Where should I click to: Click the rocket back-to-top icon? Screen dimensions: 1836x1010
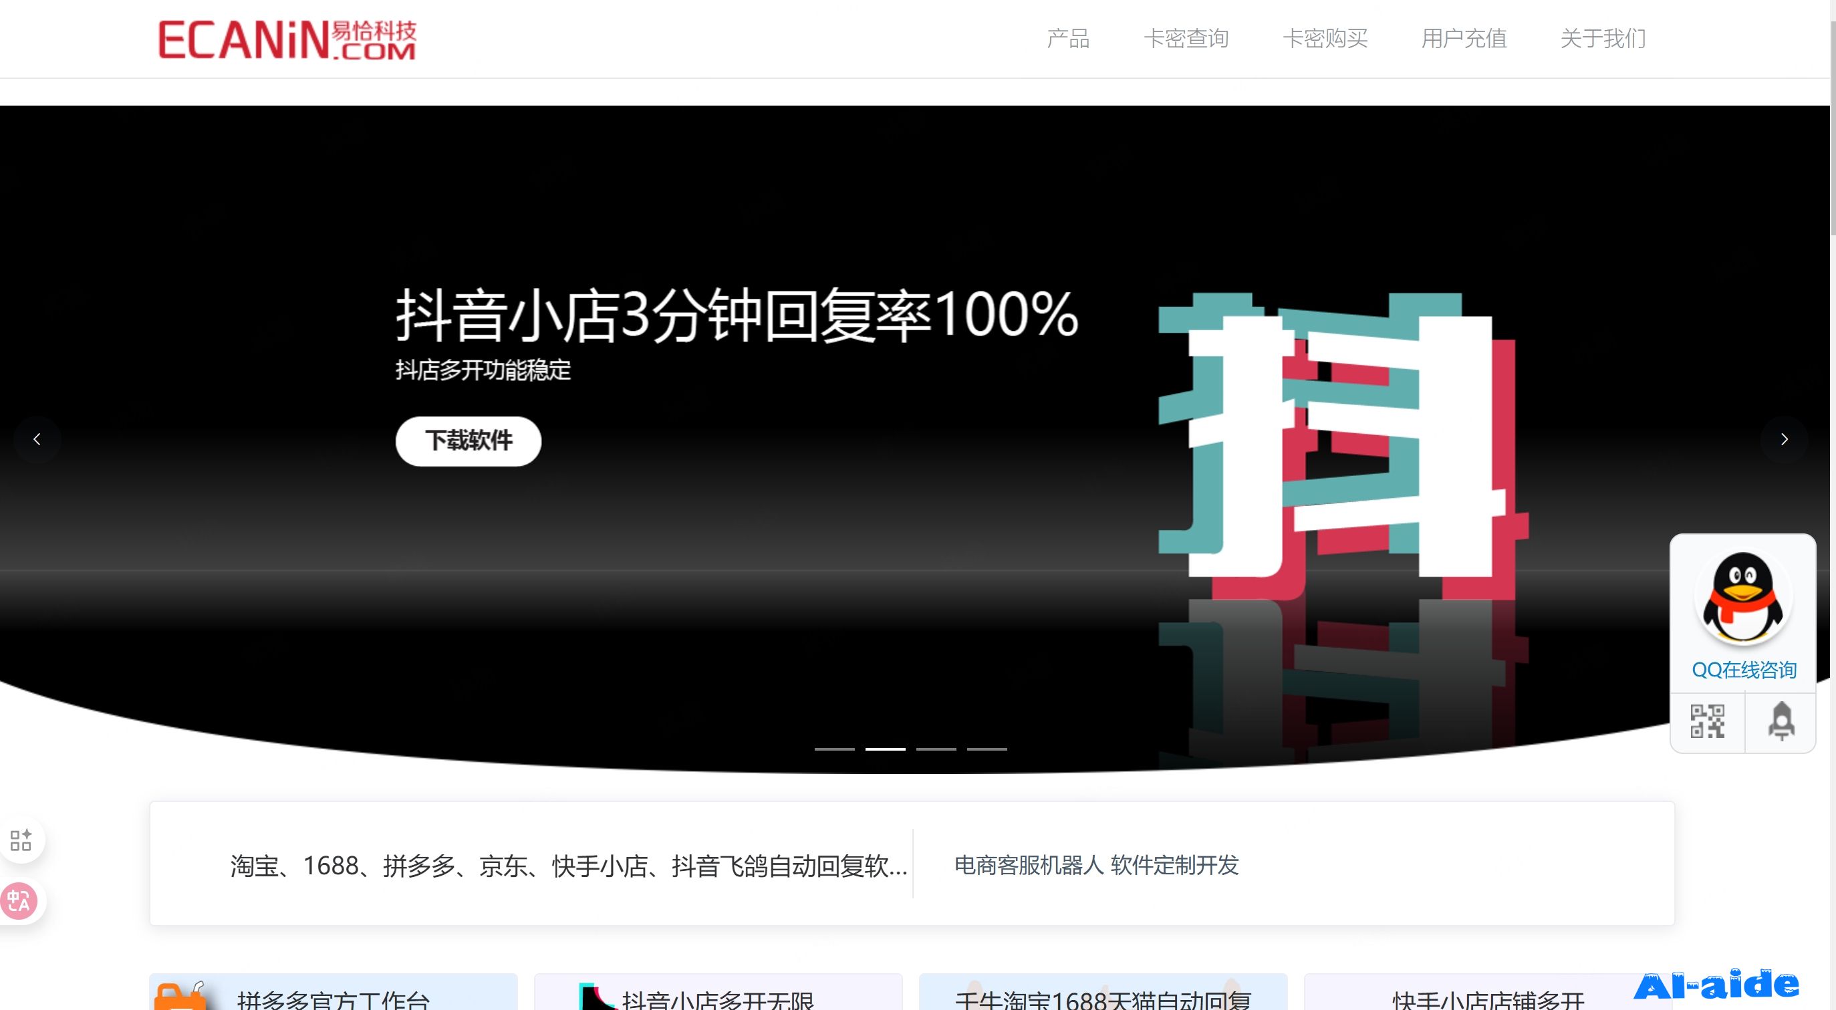pyautogui.click(x=1781, y=721)
